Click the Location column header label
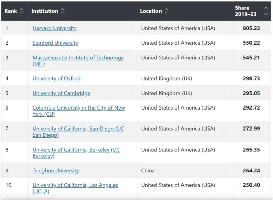 click(x=151, y=11)
